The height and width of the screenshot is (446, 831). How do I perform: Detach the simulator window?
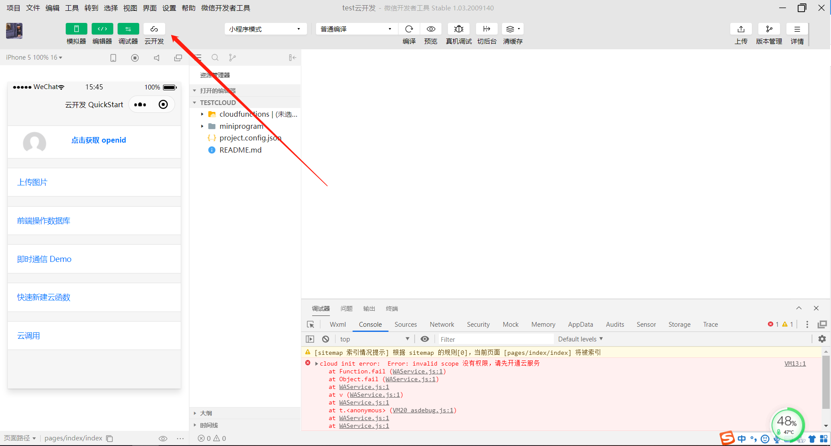point(178,58)
